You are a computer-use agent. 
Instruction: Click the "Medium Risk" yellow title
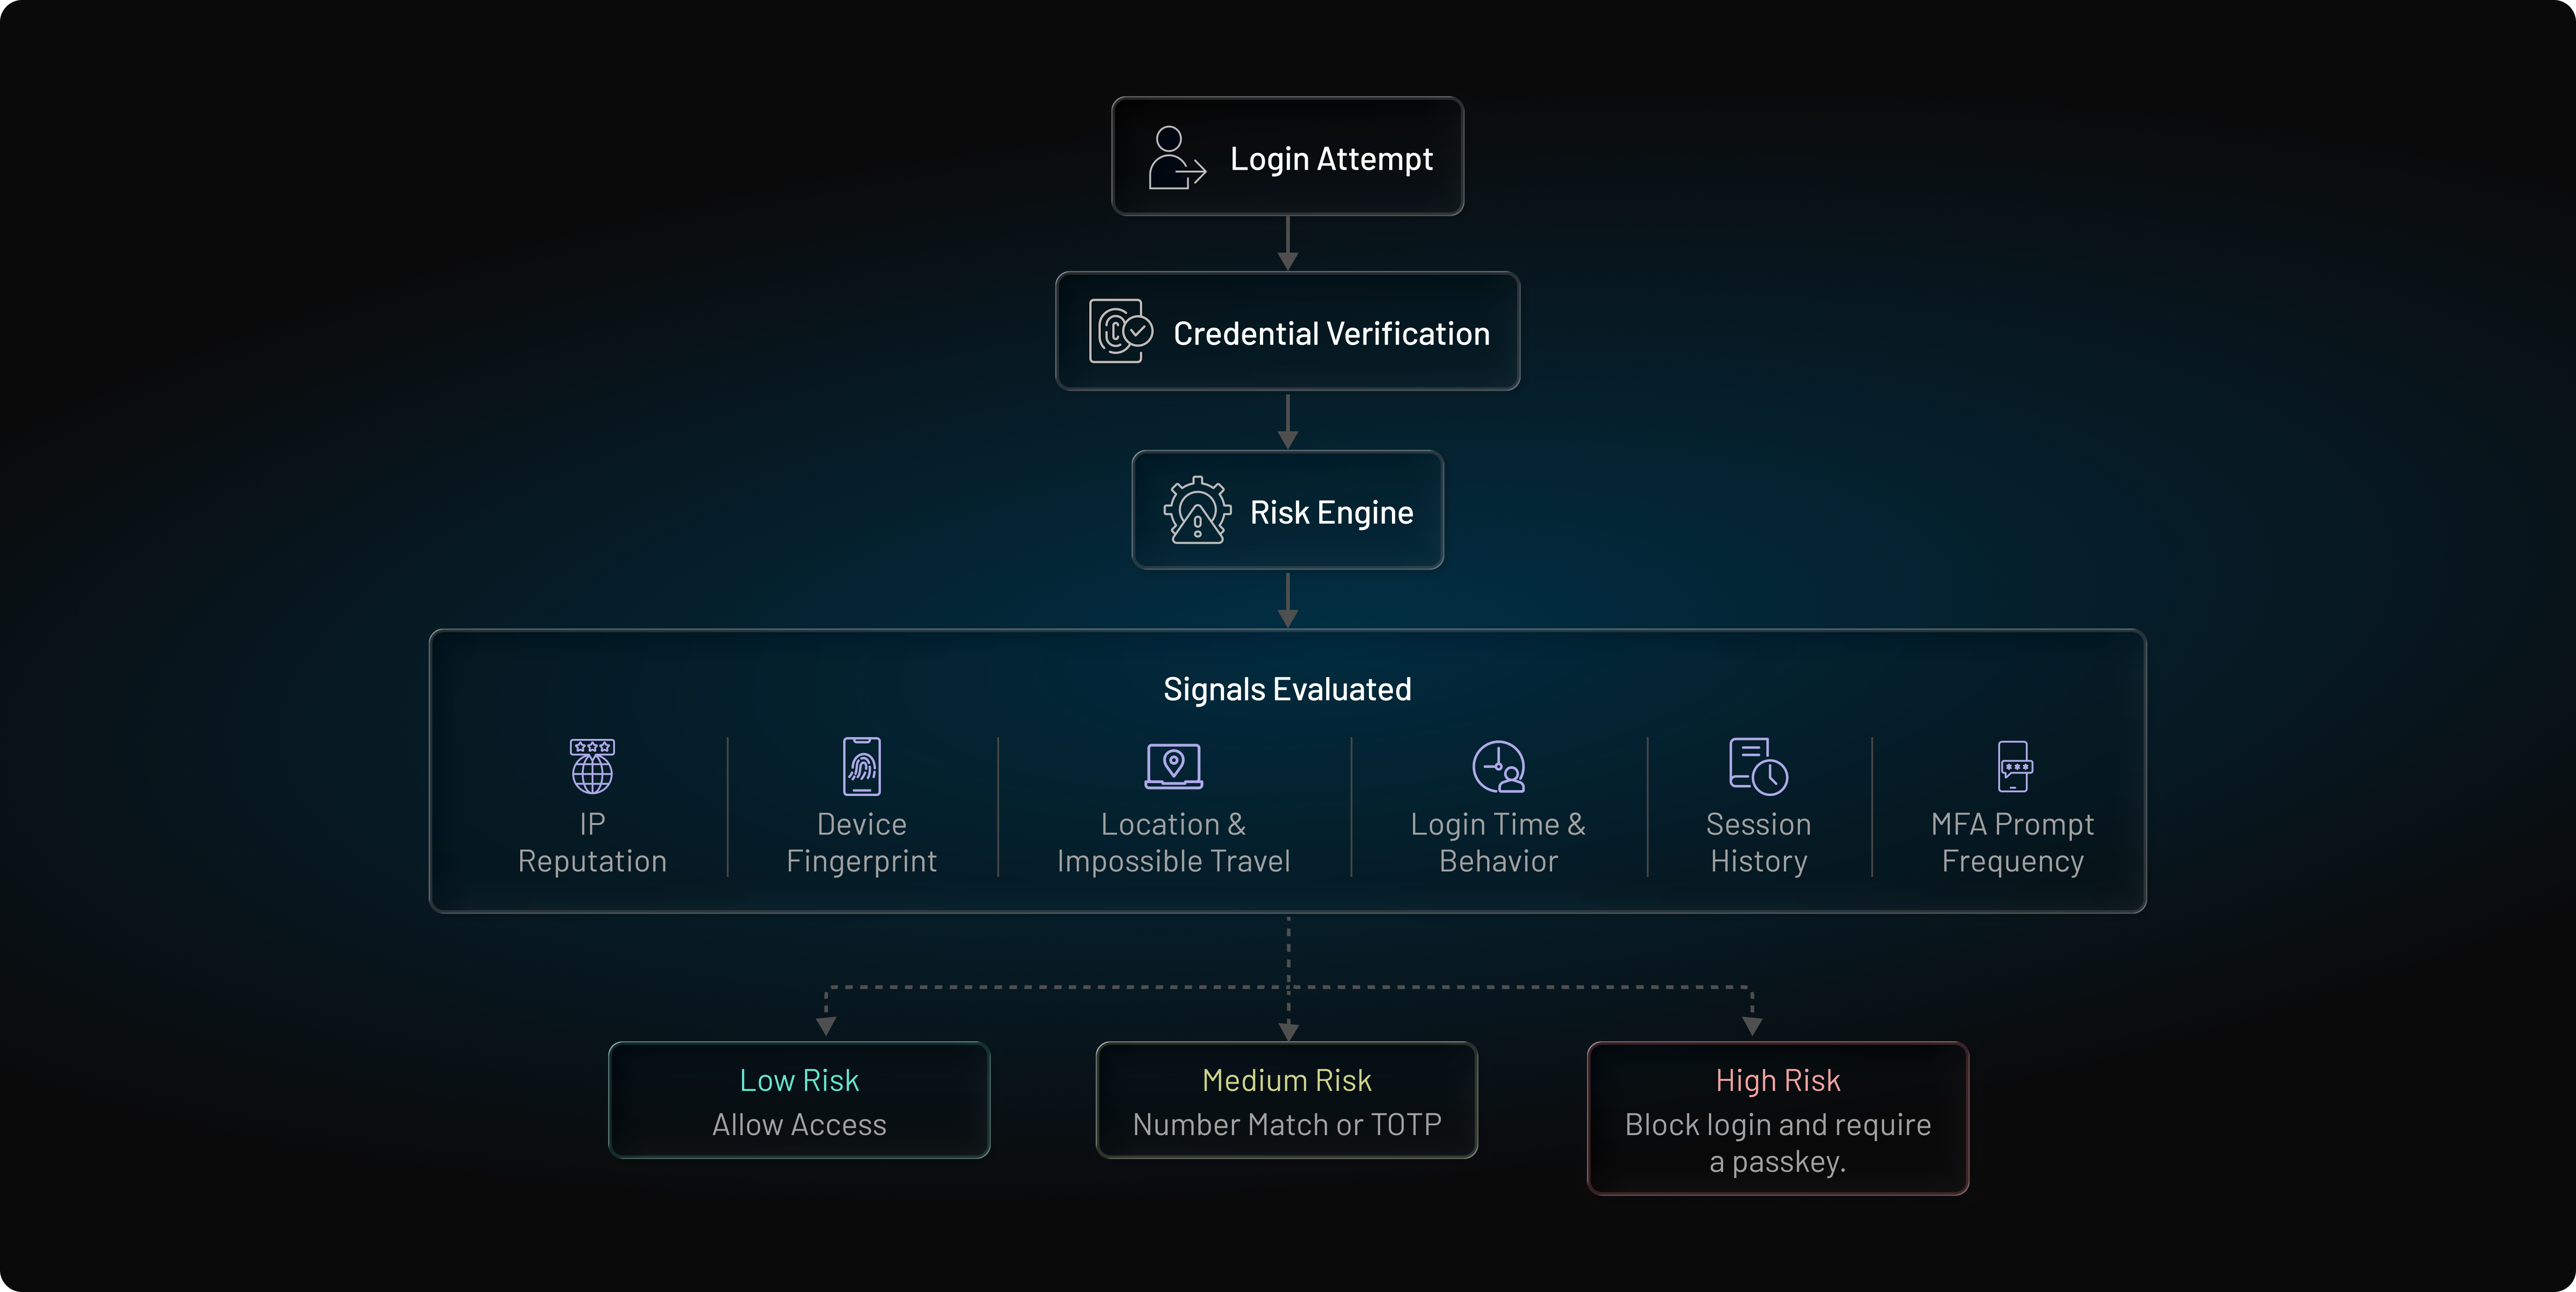point(1287,1080)
